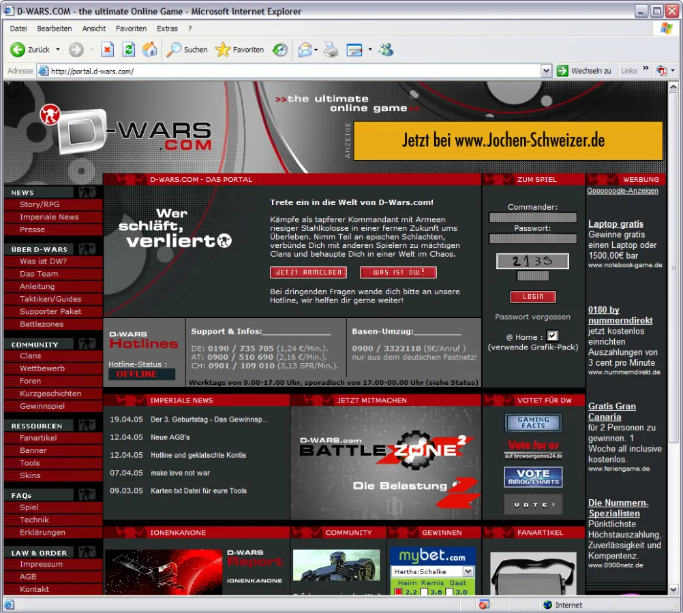Click the Home icon in the toolbar
The height and width of the screenshot is (613, 683).
150,49
